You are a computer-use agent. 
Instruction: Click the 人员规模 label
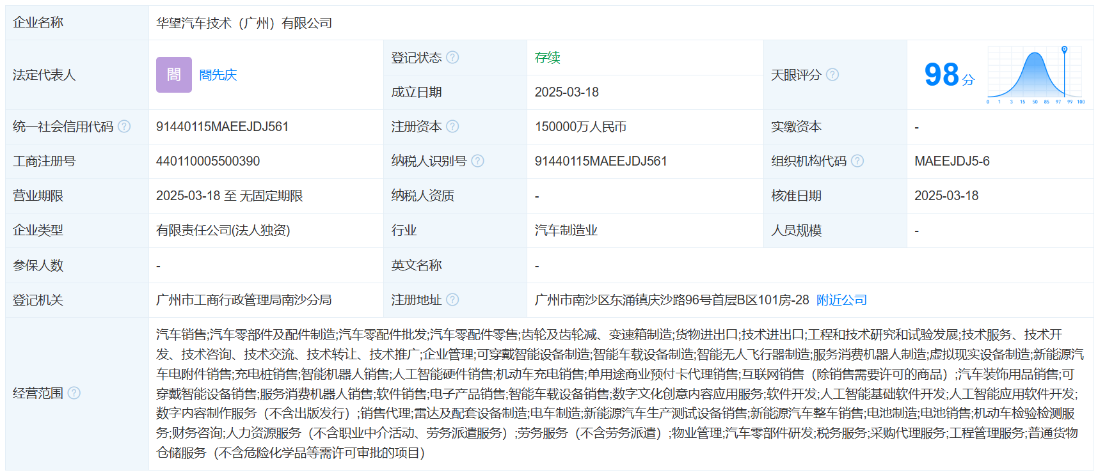796,230
